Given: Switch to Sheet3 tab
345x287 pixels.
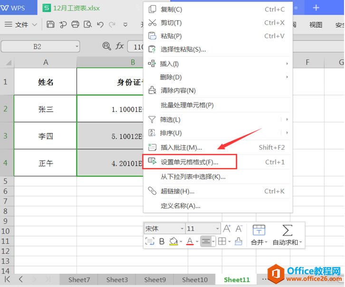Looking at the screenshot, I should click(x=117, y=280).
